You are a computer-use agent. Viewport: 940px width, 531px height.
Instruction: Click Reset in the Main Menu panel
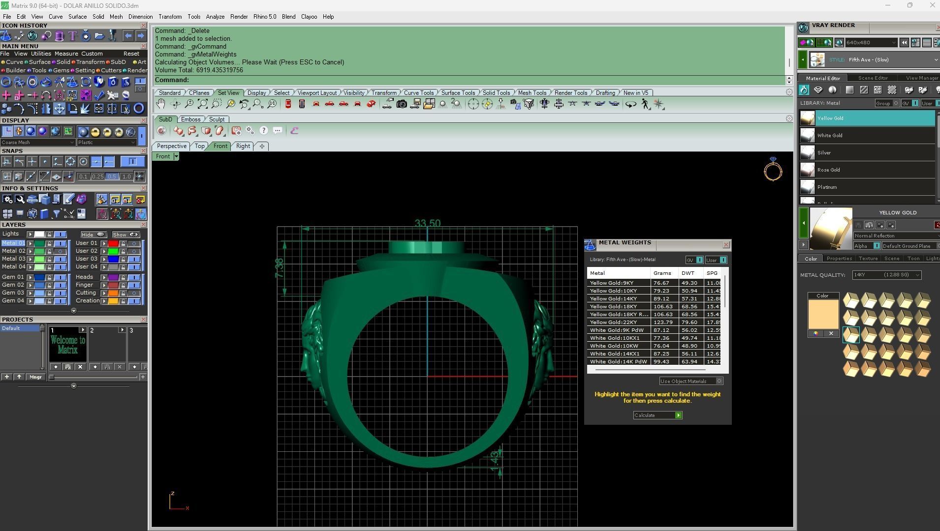click(131, 54)
